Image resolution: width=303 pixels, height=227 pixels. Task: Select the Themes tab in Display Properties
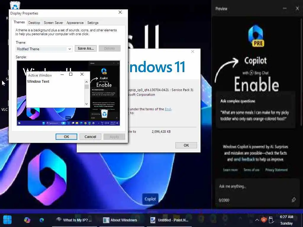coord(19,22)
